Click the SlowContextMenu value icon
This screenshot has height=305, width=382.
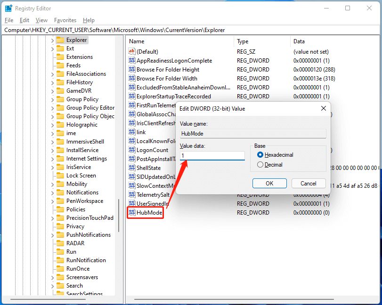[x=132, y=186]
